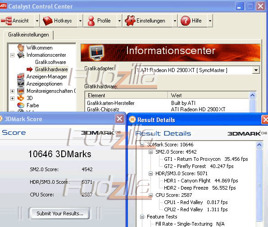Minimize the Catalyst Control Center window

(239, 6)
